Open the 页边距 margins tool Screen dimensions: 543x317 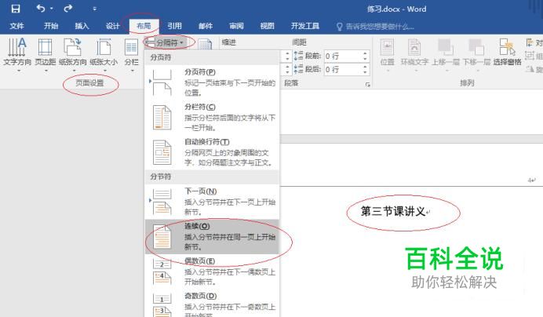point(46,53)
